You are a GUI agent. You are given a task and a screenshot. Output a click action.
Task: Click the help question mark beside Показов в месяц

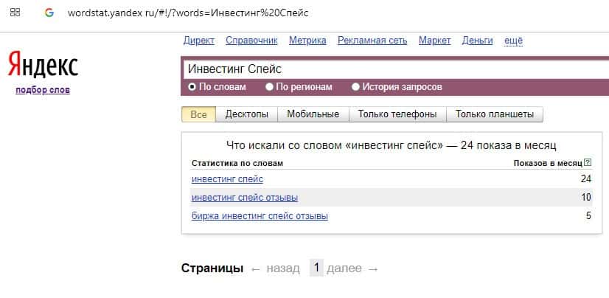click(x=587, y=163)
